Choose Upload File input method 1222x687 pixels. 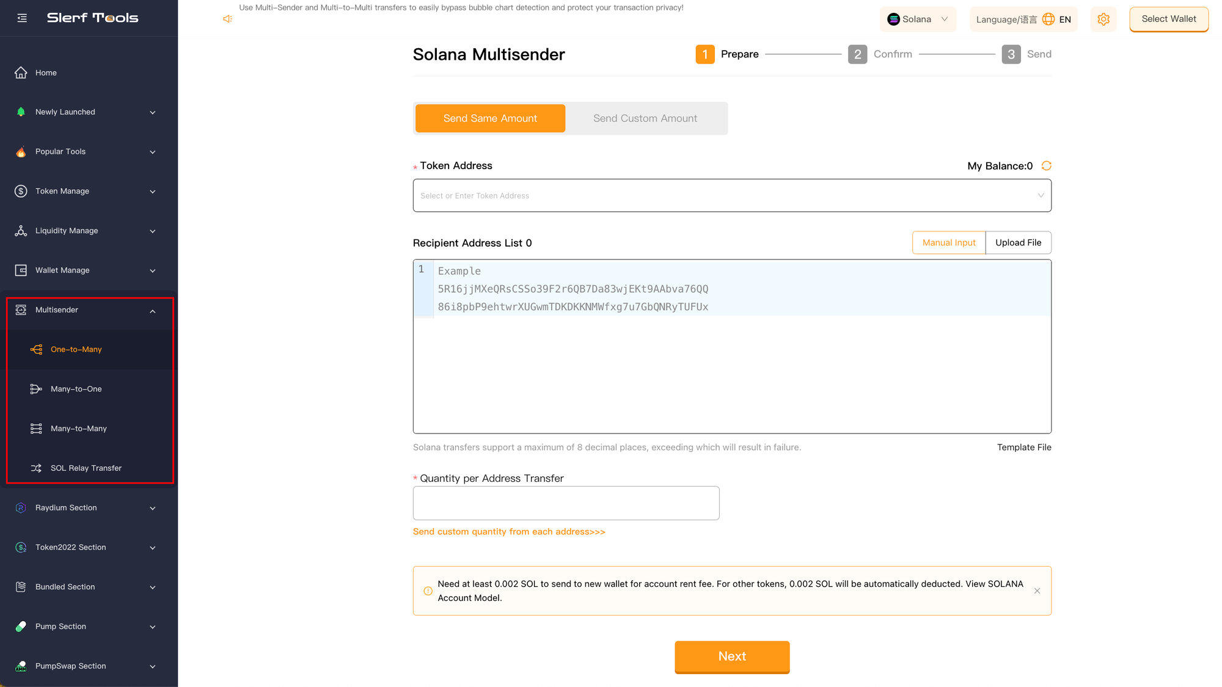pos(1018,242)
